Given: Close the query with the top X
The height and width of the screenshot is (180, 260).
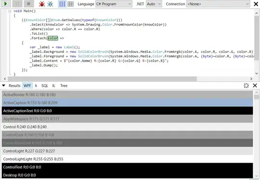Looking at the screenshot, I should (256, 4).
